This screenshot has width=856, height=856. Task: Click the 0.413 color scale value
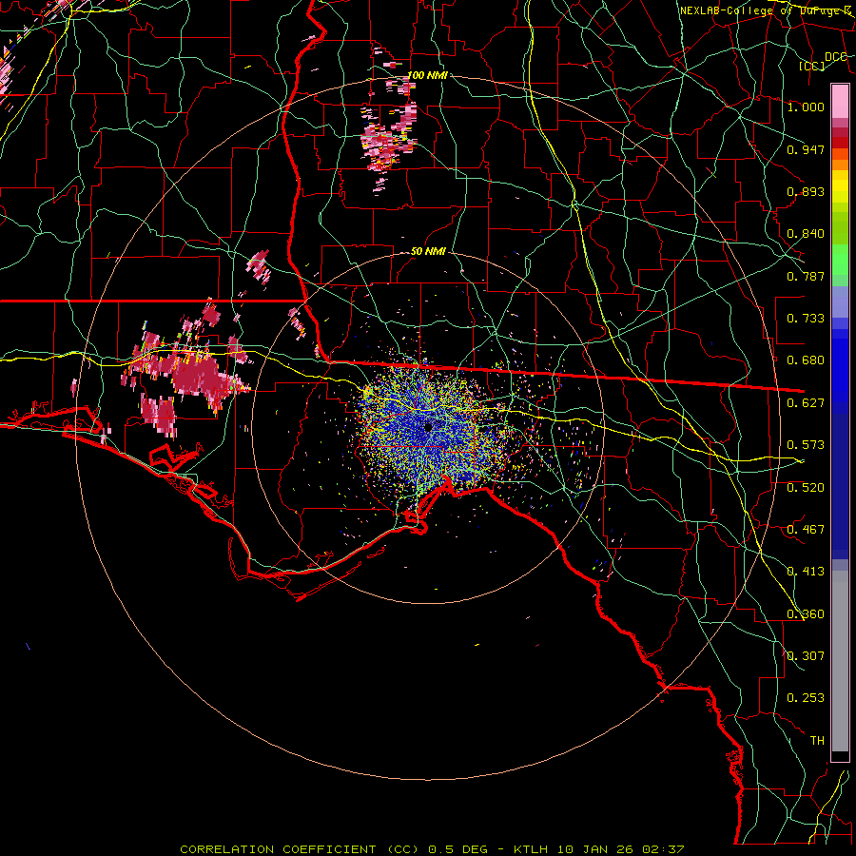click(806, 572)
